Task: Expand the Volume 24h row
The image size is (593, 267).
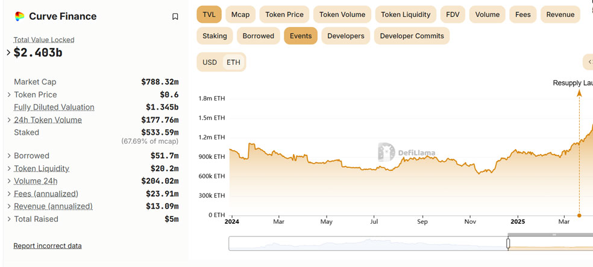Action: (x=9, y=181)
